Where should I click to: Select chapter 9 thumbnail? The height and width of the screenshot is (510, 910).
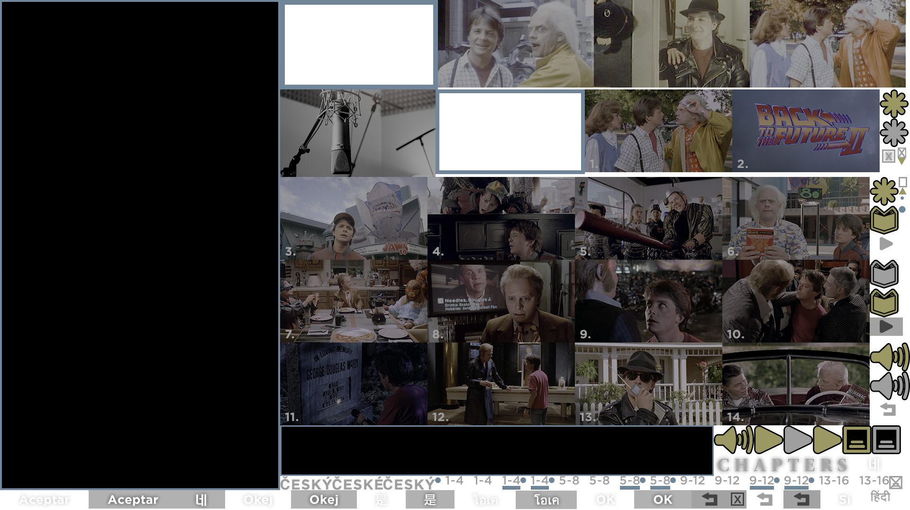pyautogui.click(x=648, y=301)
